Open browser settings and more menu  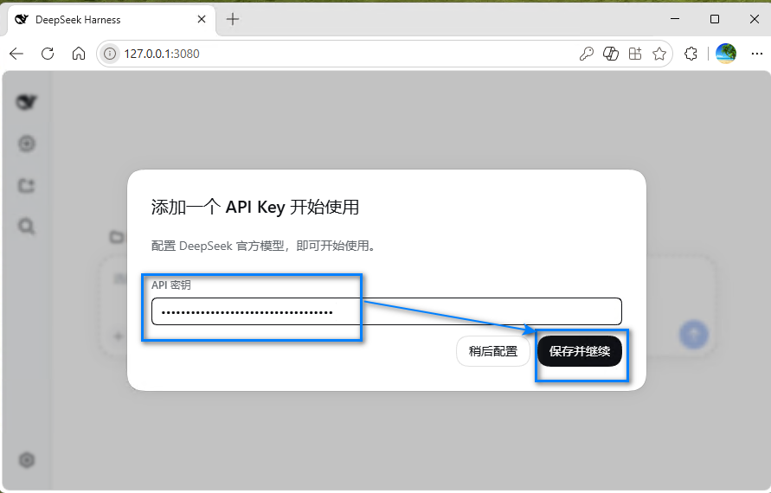[x=757, y=54]
